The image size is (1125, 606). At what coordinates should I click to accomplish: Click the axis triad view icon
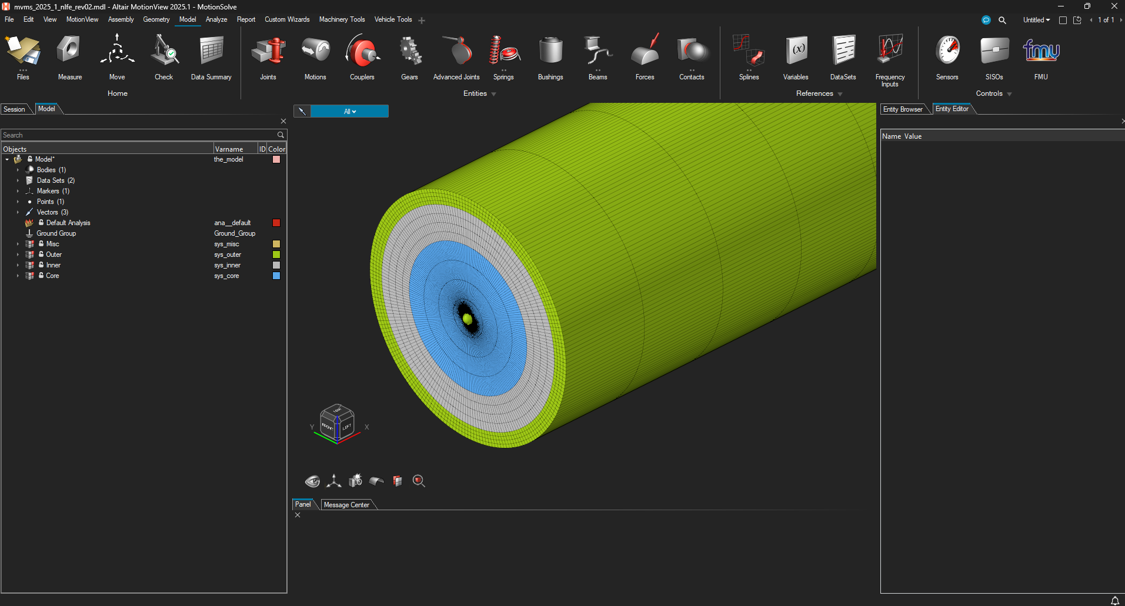pyautogui.click(x=334, y=481)
